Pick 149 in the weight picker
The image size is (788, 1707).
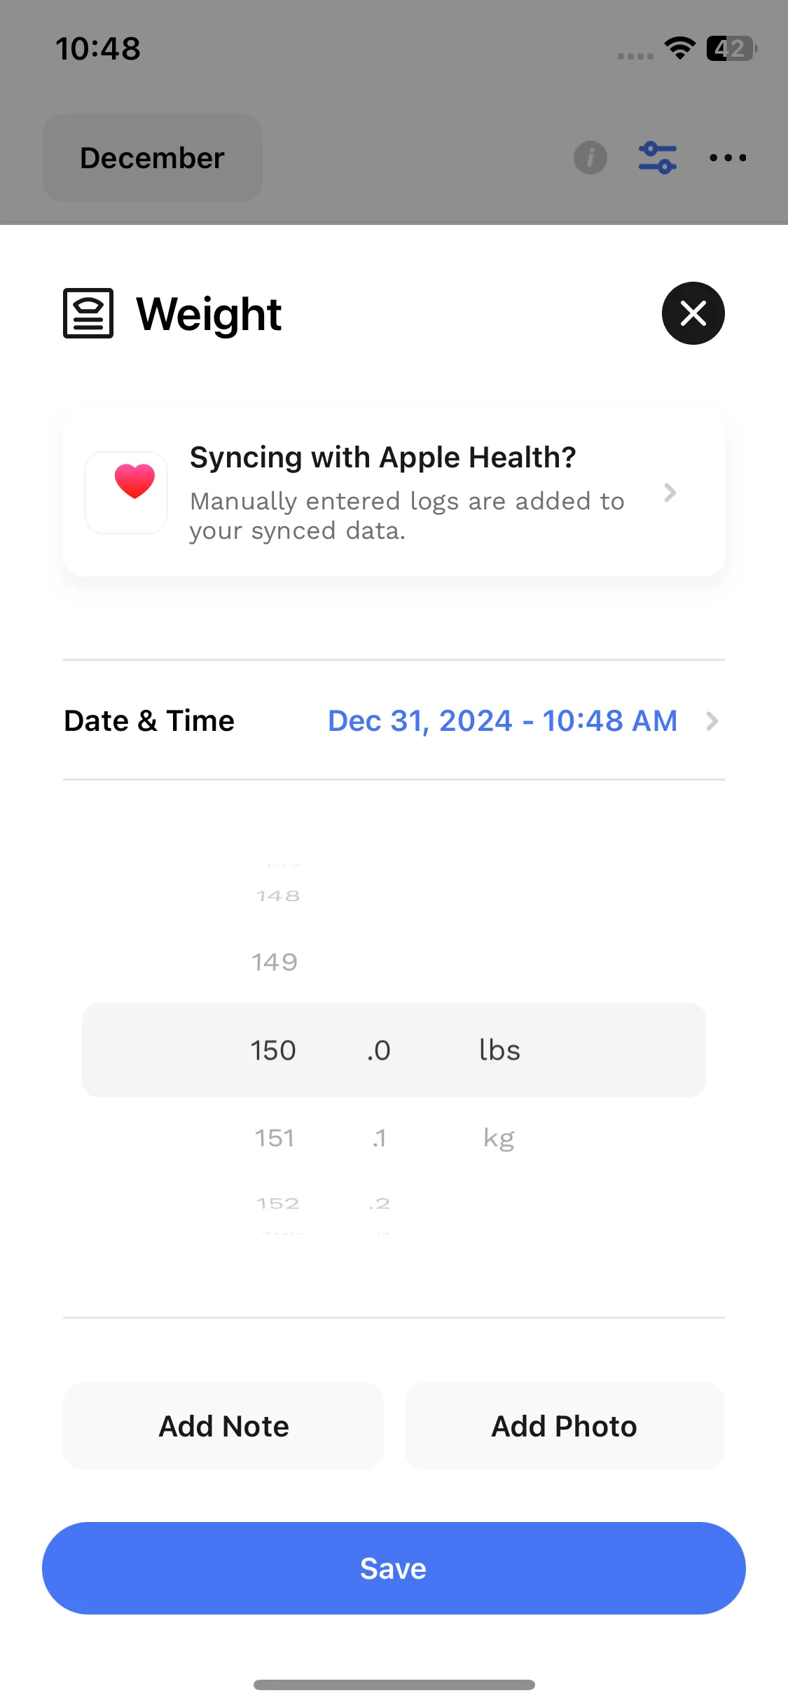pos(275,962)
